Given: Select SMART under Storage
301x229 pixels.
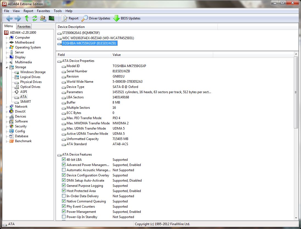Looking at the screenshot, I should pos(25,101).
